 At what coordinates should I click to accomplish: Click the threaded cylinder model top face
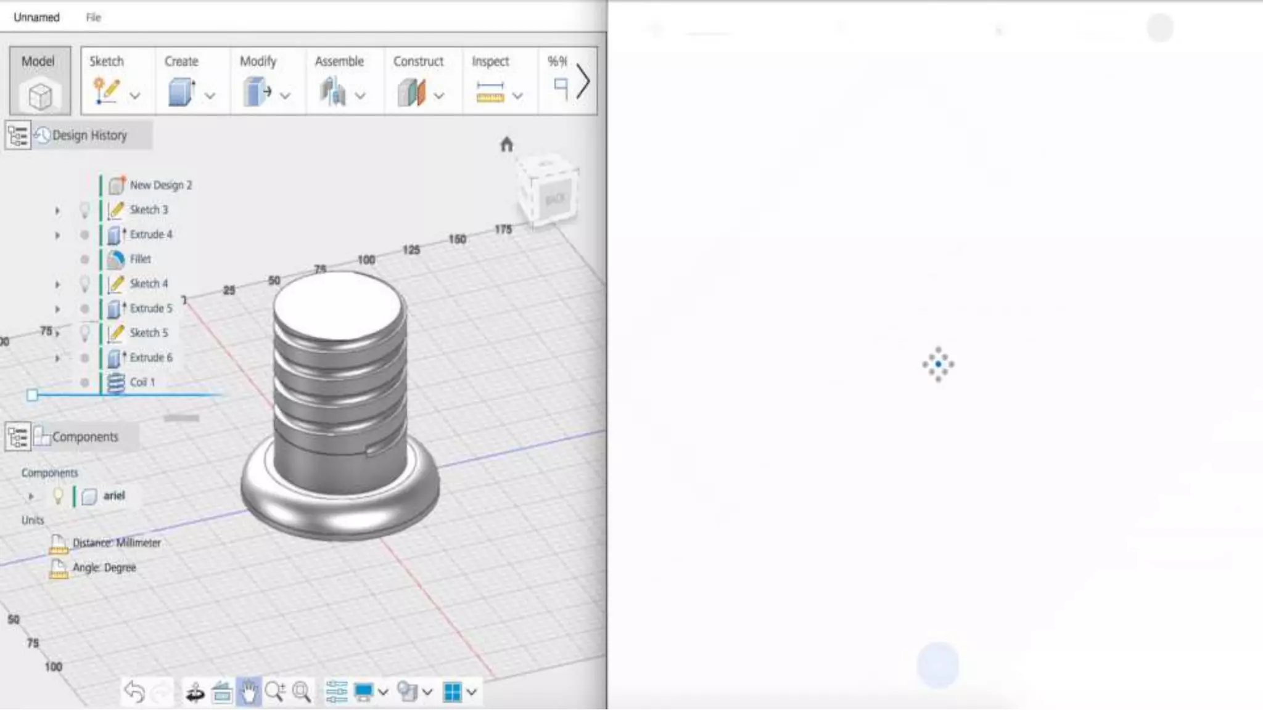338,306
